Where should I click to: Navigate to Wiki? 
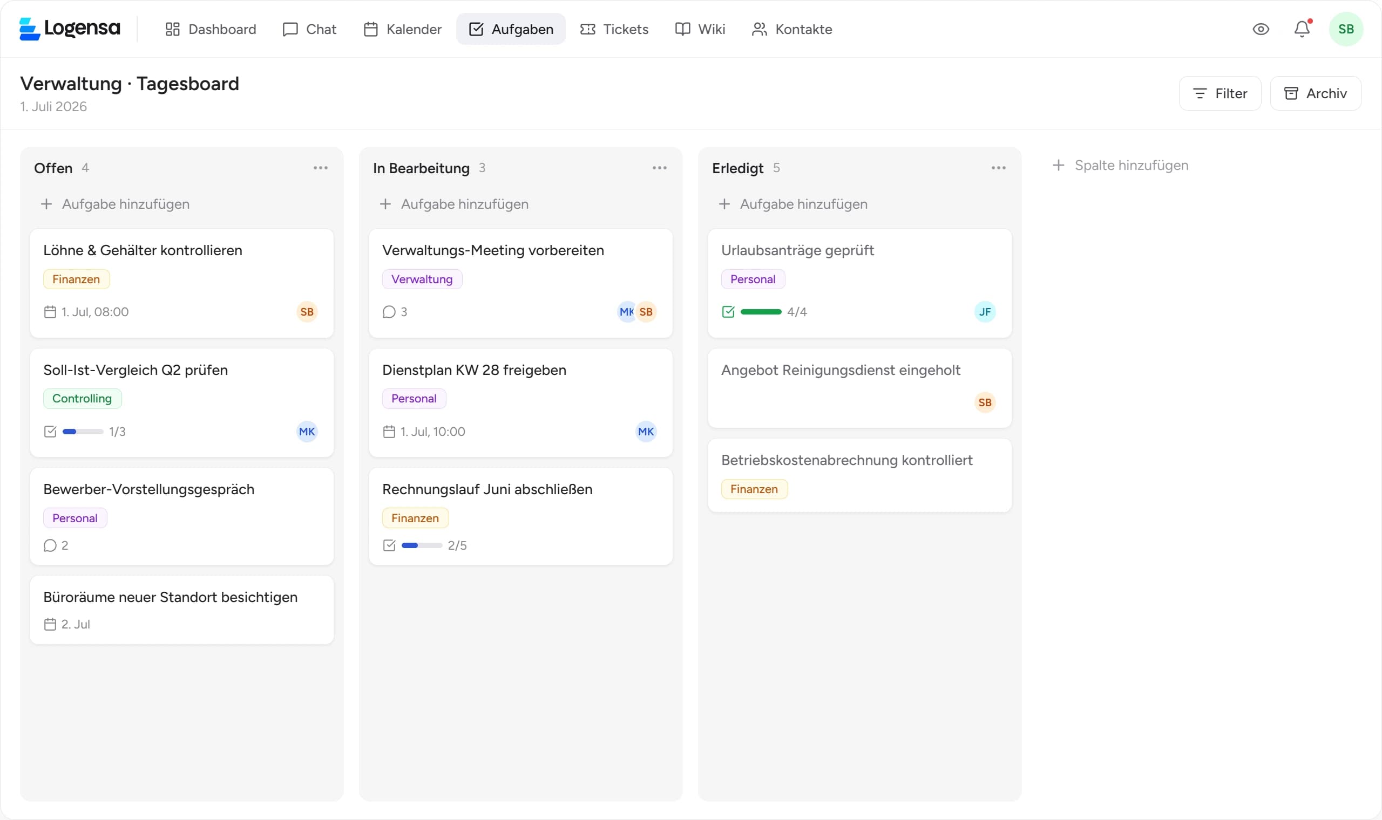(700, 29)
